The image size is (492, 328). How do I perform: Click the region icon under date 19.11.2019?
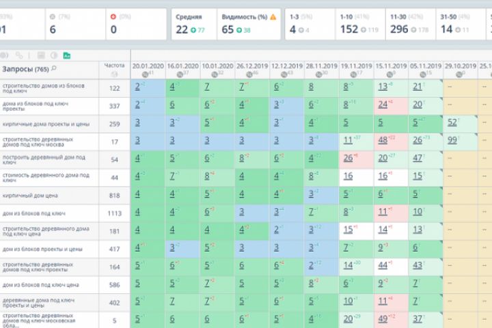(353, 74)
